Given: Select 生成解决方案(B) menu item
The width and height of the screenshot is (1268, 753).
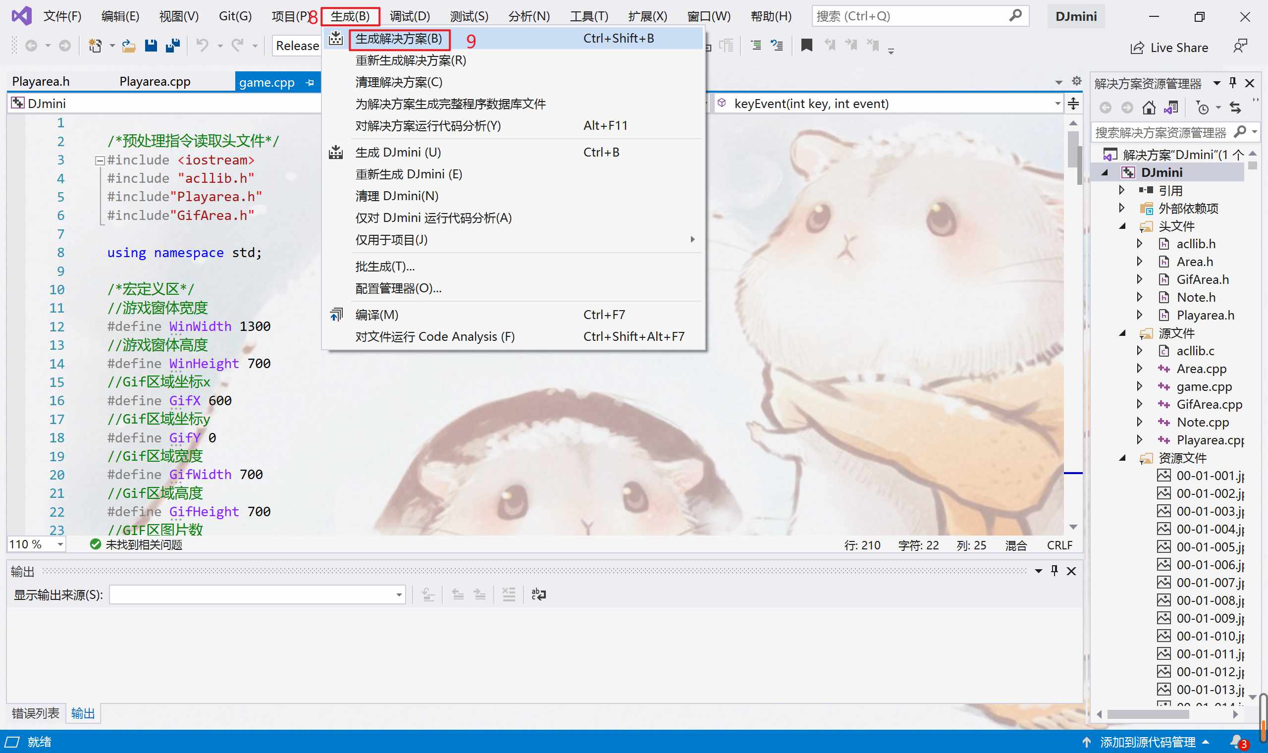Looking at the screenshot, I should 513,39.
